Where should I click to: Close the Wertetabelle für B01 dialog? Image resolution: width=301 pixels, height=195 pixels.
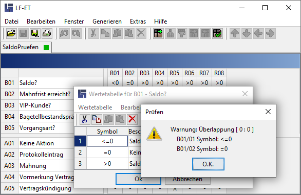pos(245,94)
